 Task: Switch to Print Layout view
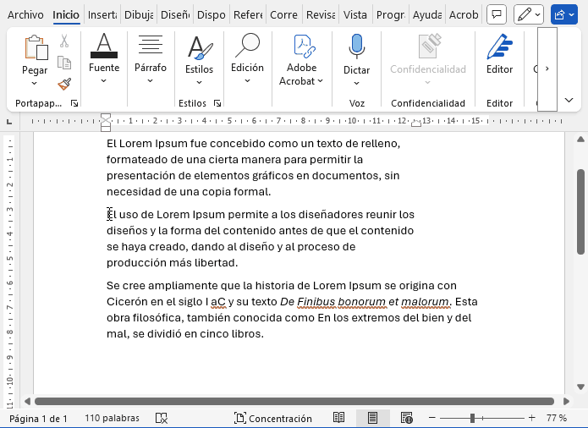pos(372,418)
